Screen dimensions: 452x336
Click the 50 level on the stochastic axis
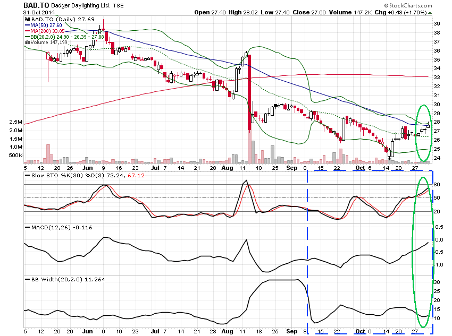click(437, 198)
